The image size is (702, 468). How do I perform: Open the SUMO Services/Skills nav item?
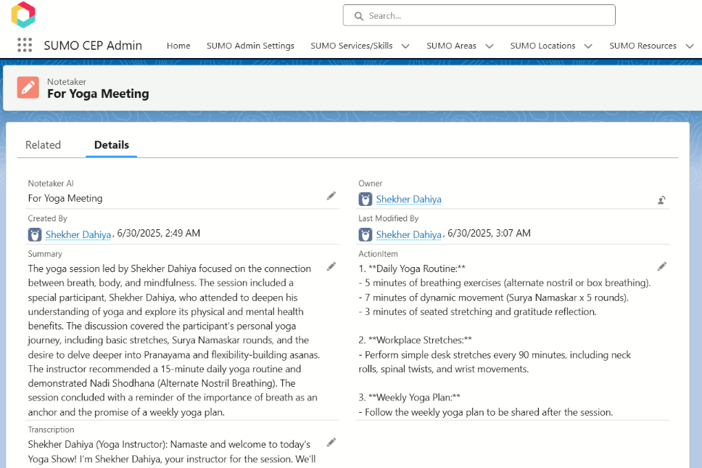click(x=352, y=46)
